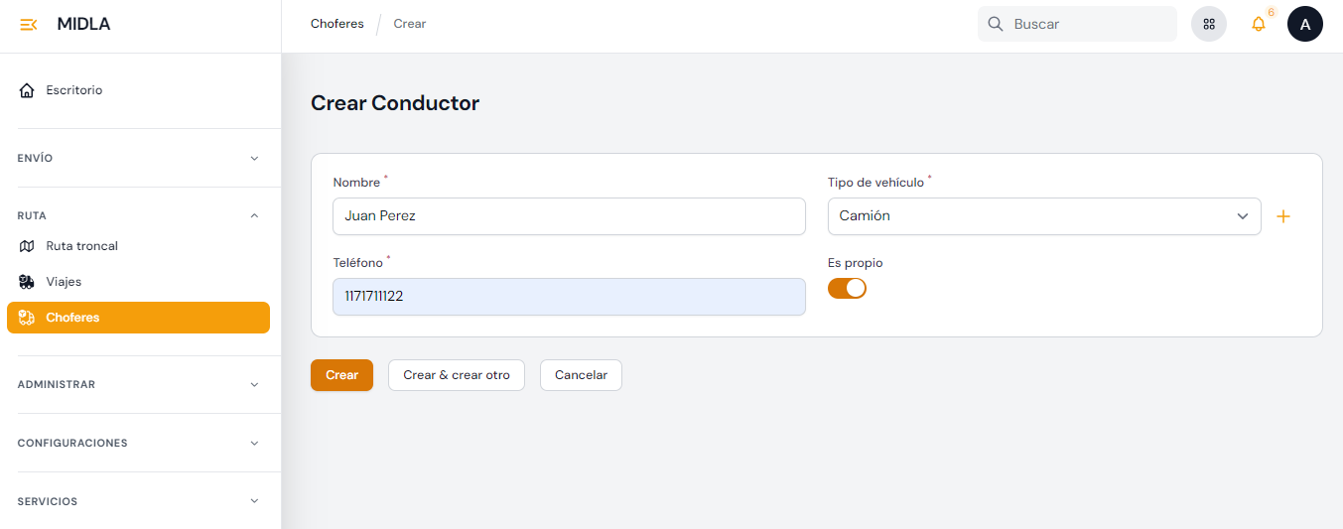Click Crear & crear otro button
Viewport: 1343px width, 529px height.
[x=456, y=375]
